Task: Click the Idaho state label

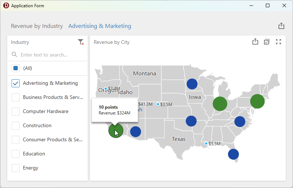Action: click(125, 92)
